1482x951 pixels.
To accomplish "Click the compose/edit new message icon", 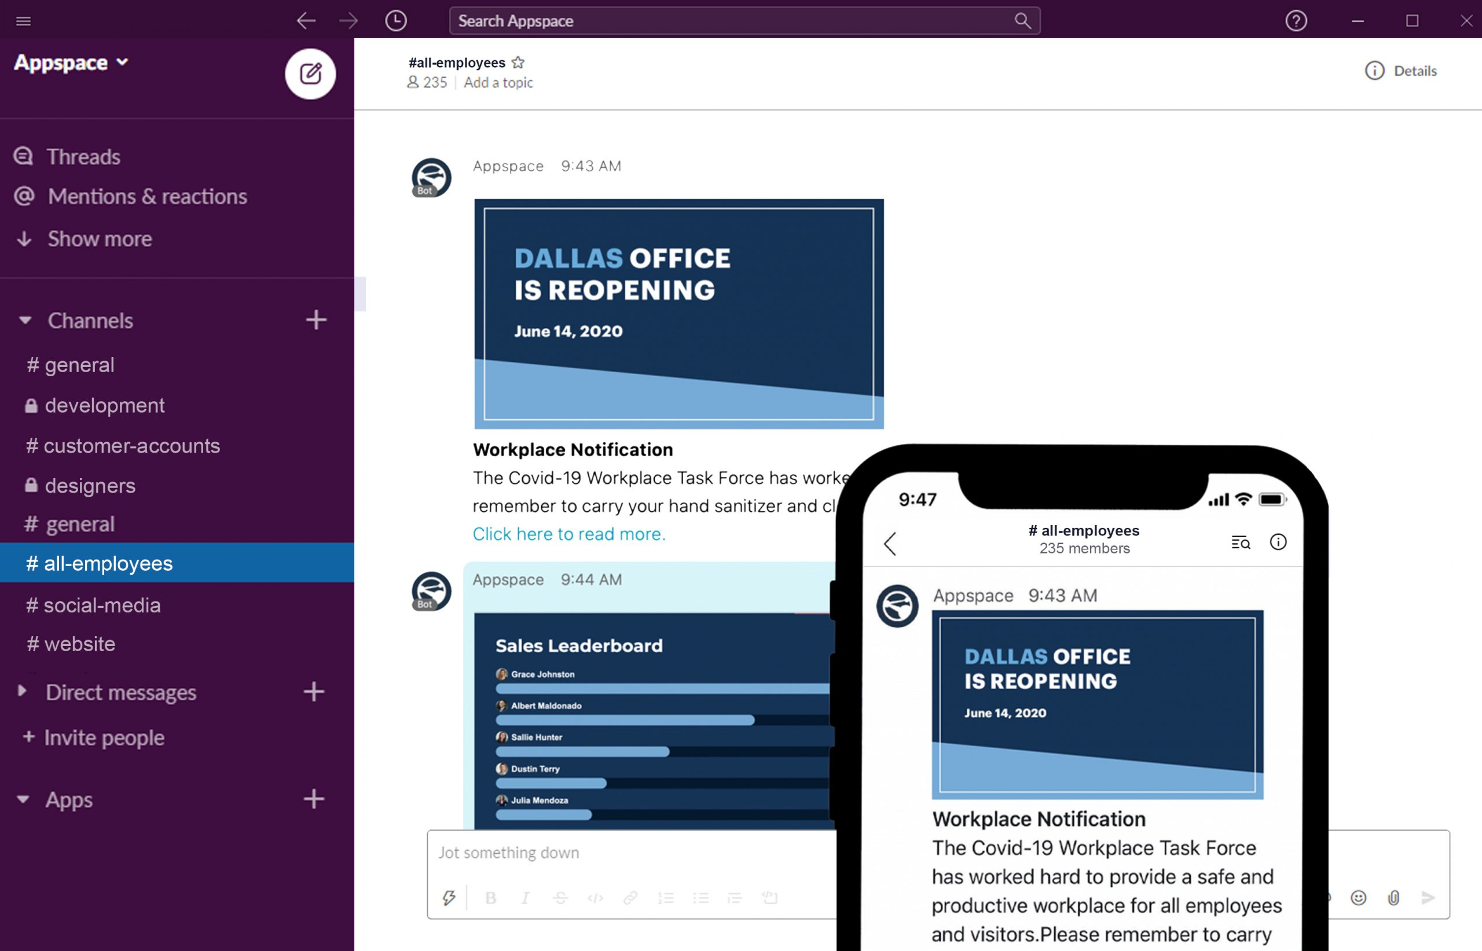I will point(308,74).
